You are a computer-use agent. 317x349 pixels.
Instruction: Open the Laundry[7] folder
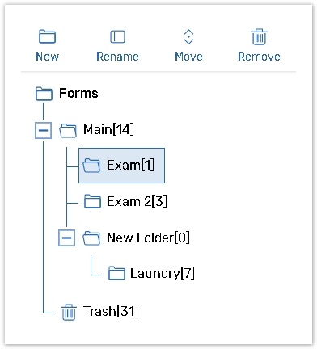pos(163,274)
